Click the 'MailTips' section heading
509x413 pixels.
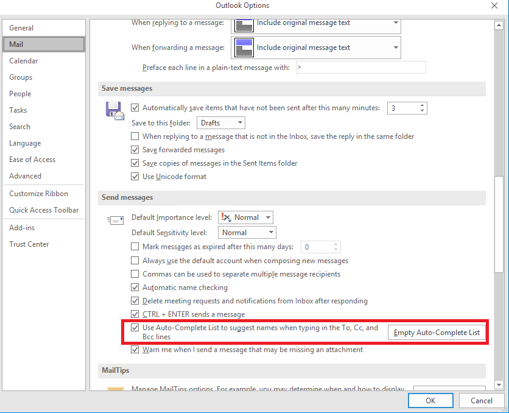(x=116, y=370)
